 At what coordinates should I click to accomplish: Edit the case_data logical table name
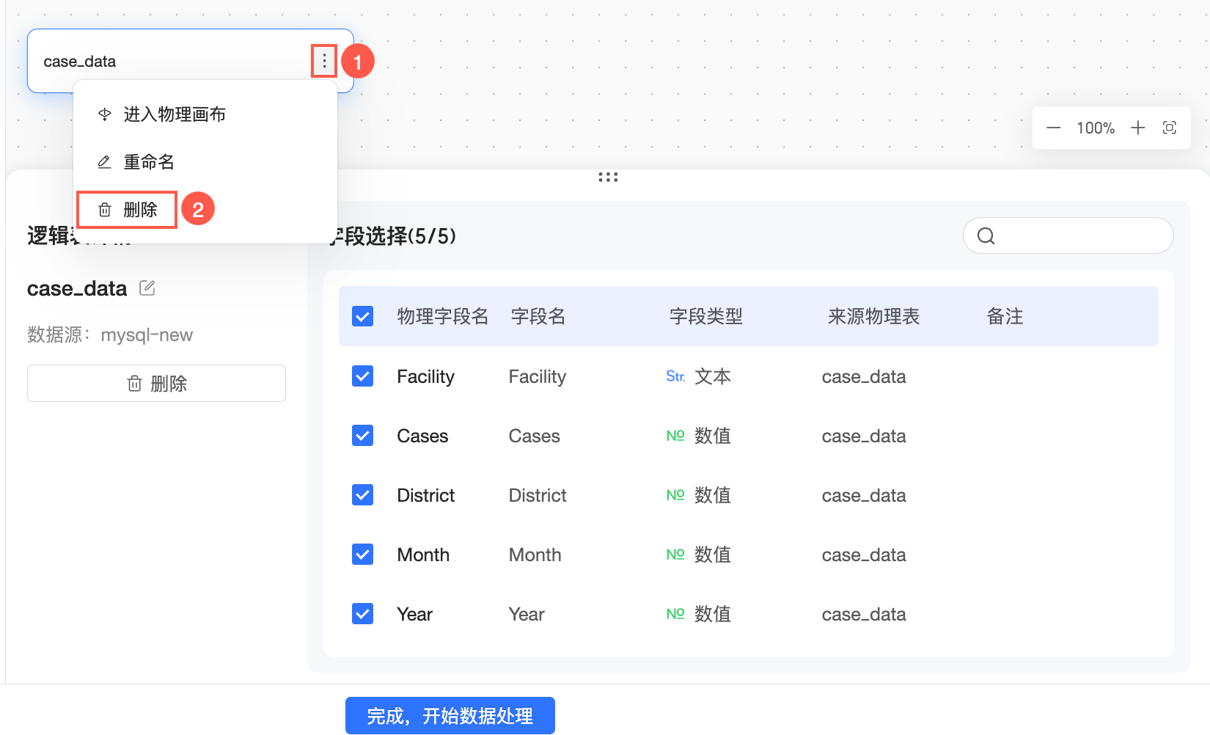click(x=147, y=288)
